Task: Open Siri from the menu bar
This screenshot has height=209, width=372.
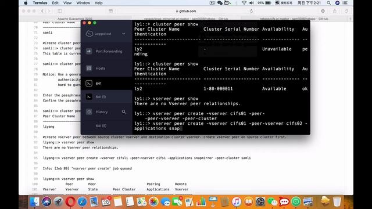Action: [337, 3]
